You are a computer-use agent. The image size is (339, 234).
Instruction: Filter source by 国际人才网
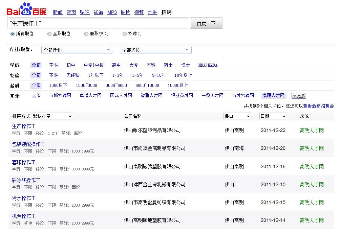(121, 96)
